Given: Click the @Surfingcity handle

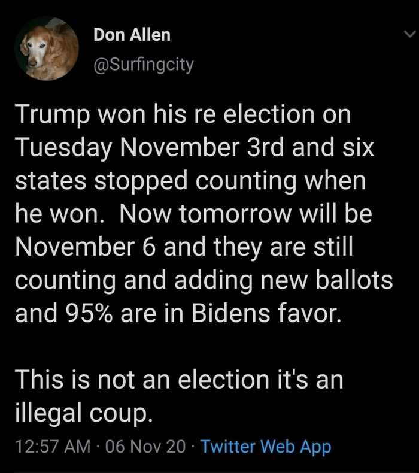Looking at the screenshot, I should tap(143, 64).
